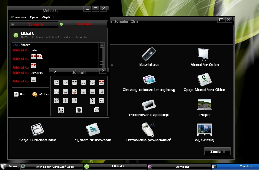
Task: Select the tongue-out emoticon
Action: click(x=75, y=91)
